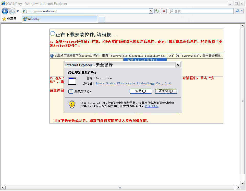246x191 pixels.
Task: Click the Stop loading icon
Action: 164,11
